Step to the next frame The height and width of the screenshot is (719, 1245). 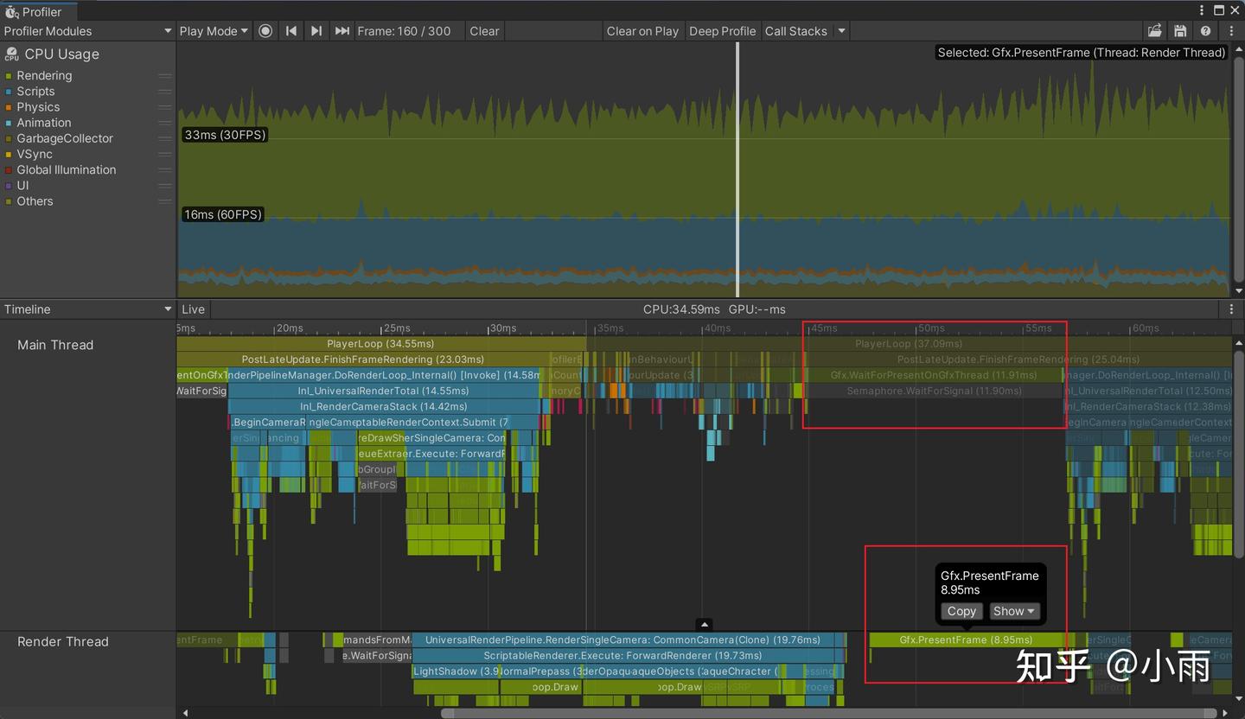click(316, 31)
